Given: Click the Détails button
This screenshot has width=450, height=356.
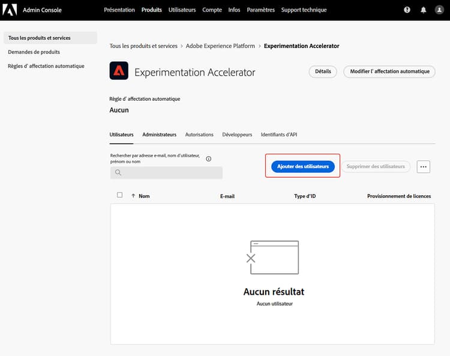Looking at the screenshot, I should pyautogui.click(x=323, y=71).
